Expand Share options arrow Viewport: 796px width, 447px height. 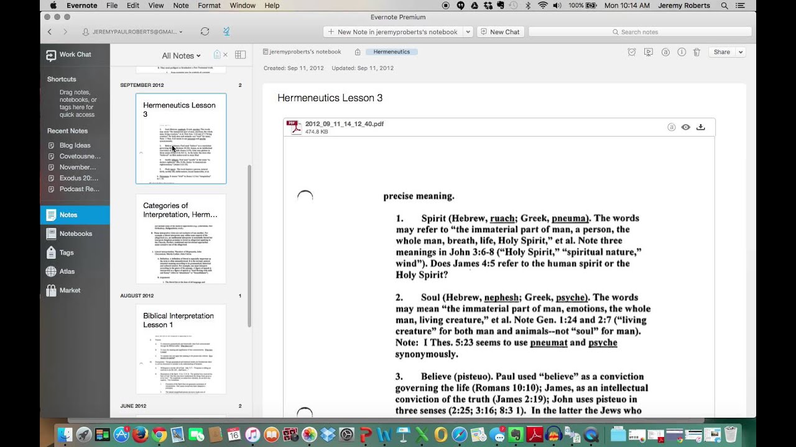click(x=741, y=52)
